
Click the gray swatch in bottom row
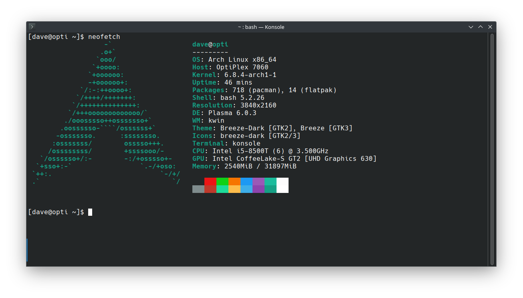[198, 189]
